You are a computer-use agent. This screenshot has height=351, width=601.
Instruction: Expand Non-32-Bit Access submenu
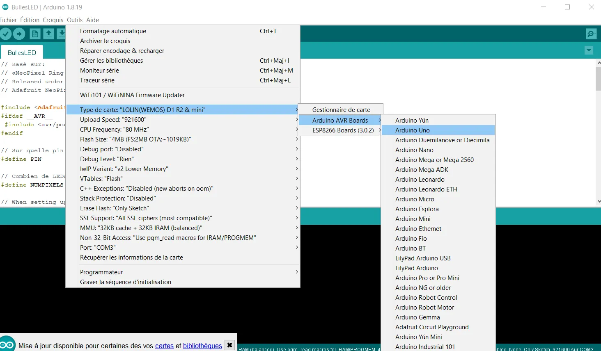(x=183, y=238)
